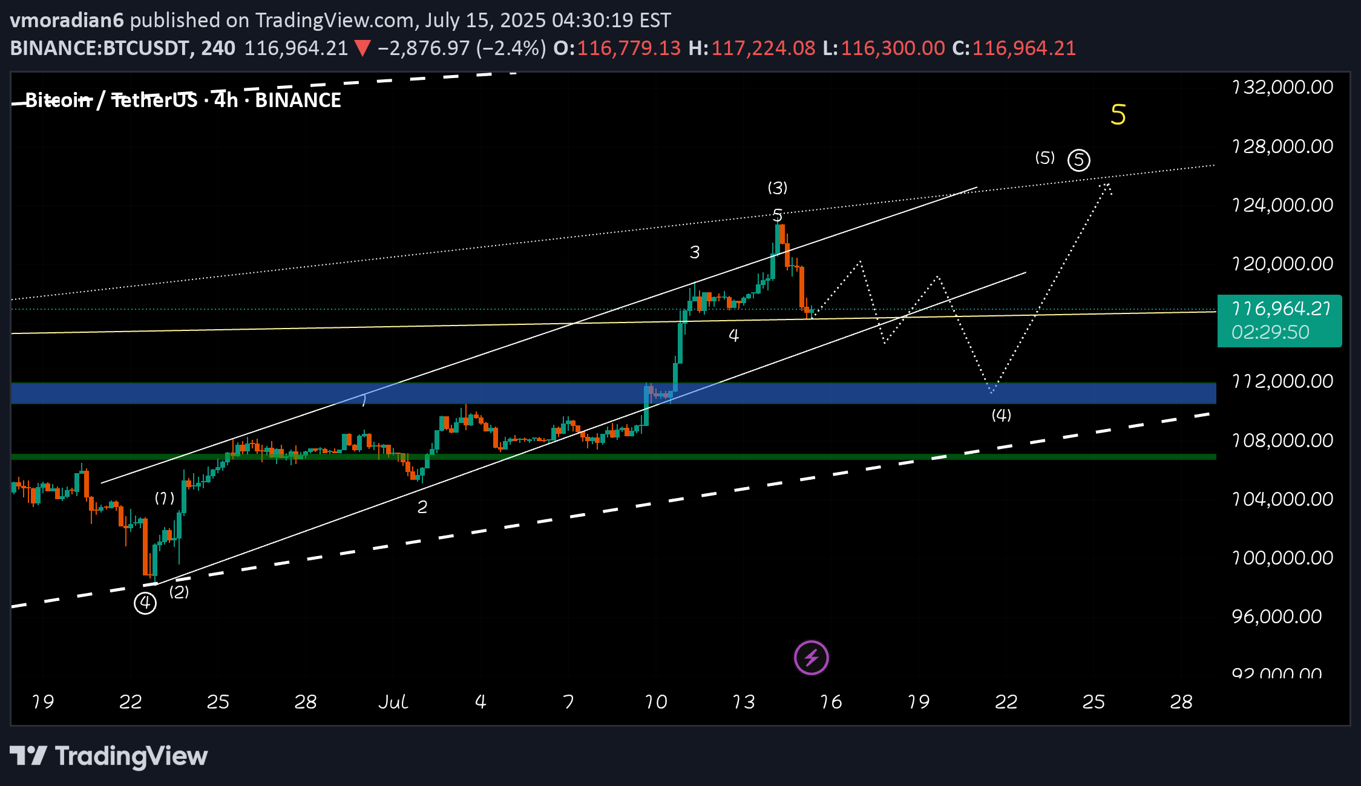This screenshot has height=786, width=1361.
Task: Click the H:117,224.08 high value
Action: click(x=752, y=48)
